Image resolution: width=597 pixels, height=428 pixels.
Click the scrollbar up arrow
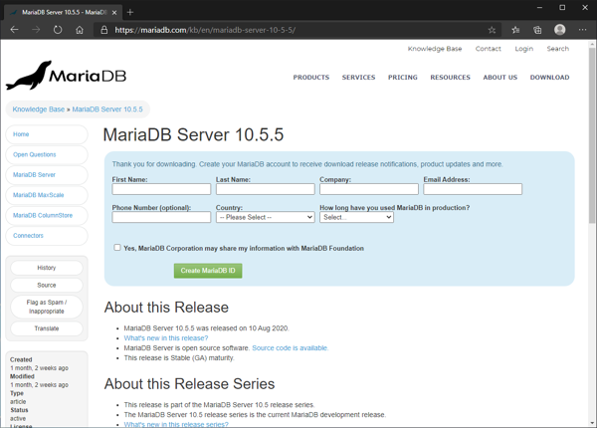point(592,44)
